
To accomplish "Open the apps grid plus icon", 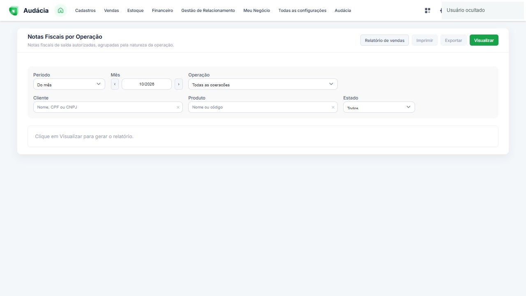I will tap(427, 11).
